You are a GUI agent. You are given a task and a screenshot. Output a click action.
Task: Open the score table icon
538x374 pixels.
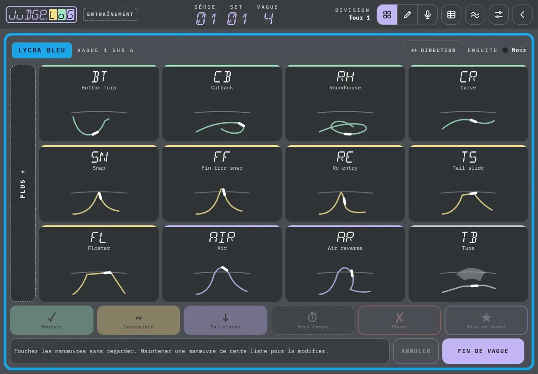(x=451, y=15)
